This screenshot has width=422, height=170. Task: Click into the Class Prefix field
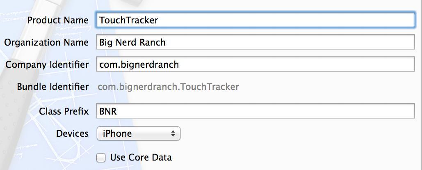[x=255, y=111]
